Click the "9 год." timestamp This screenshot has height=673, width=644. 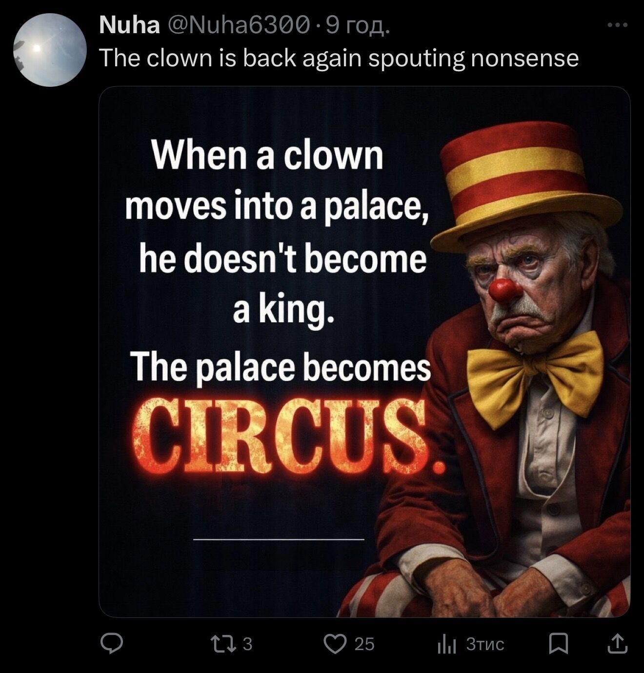pyautogui.click(x=358, y=25)
